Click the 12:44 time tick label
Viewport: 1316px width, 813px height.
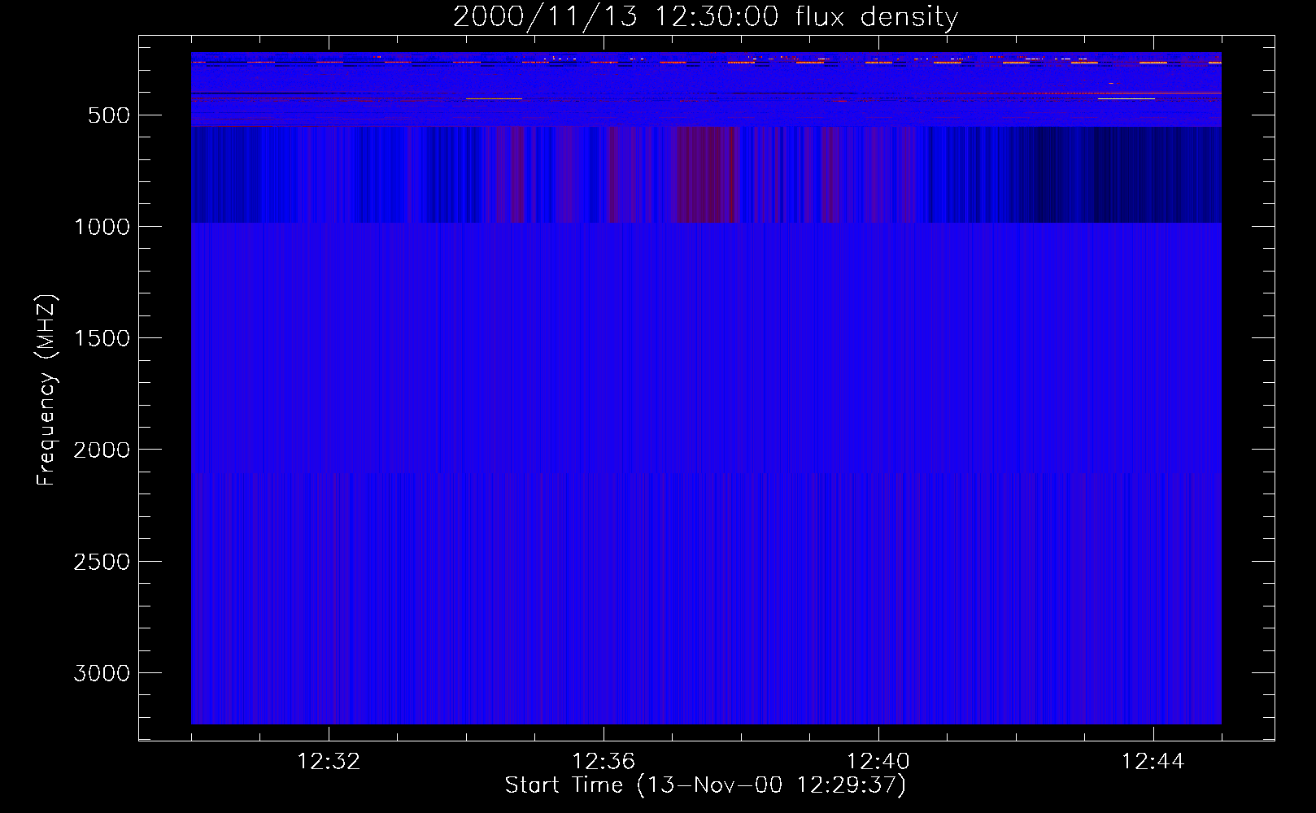click(1153, 762)
